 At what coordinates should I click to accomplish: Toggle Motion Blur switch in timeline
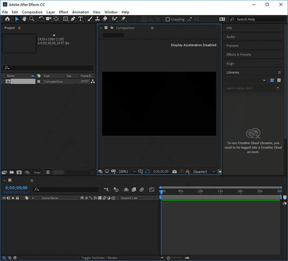pyautogui.click(x=142, y=189)
